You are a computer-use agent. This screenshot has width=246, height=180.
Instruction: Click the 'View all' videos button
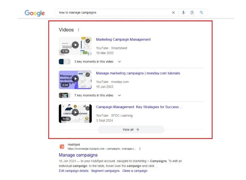click(131, 130)
